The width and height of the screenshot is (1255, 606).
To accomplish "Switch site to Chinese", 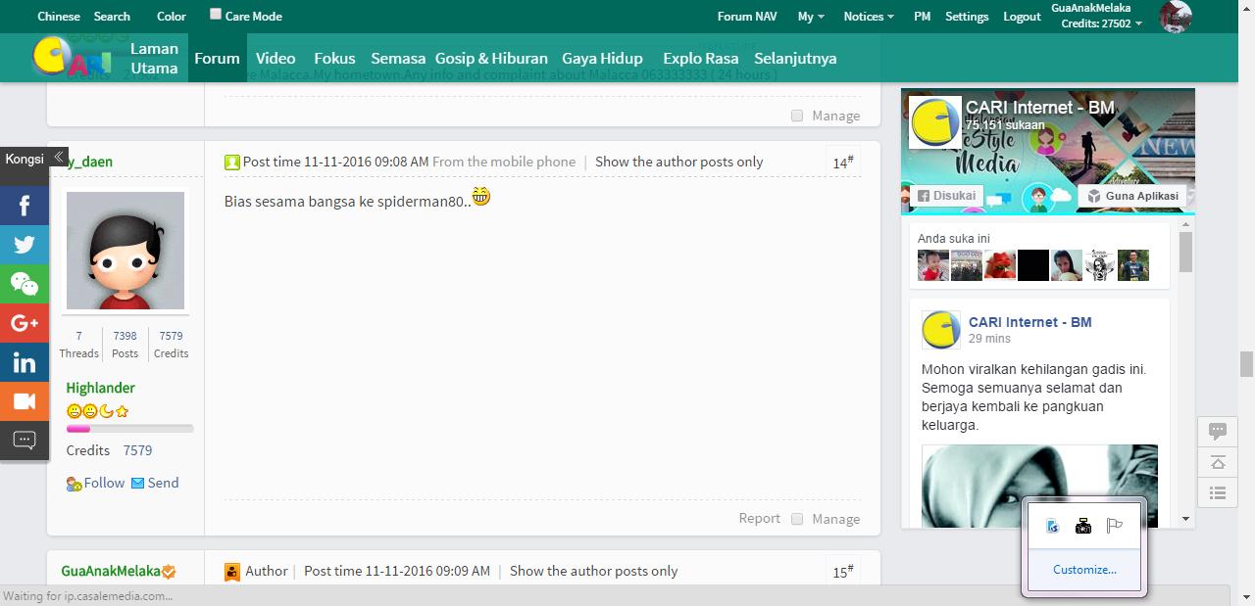I will pyautogui.click(x=59, y=17).
